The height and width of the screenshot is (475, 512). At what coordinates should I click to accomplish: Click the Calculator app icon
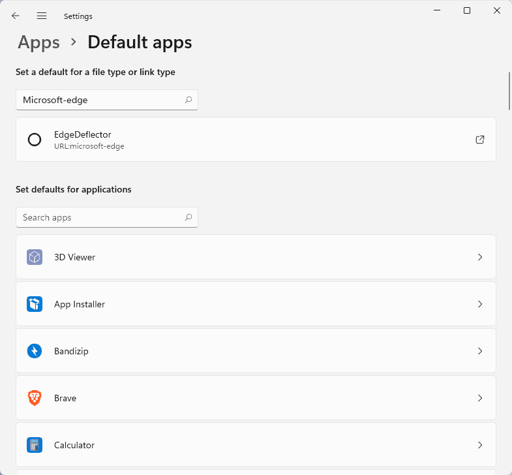[x=35, y=445]
